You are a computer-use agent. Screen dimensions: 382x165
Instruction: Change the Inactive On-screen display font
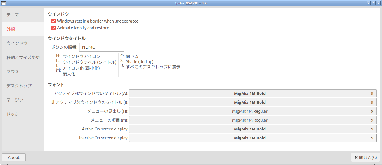pyautogui.click(x=253, y=138)
